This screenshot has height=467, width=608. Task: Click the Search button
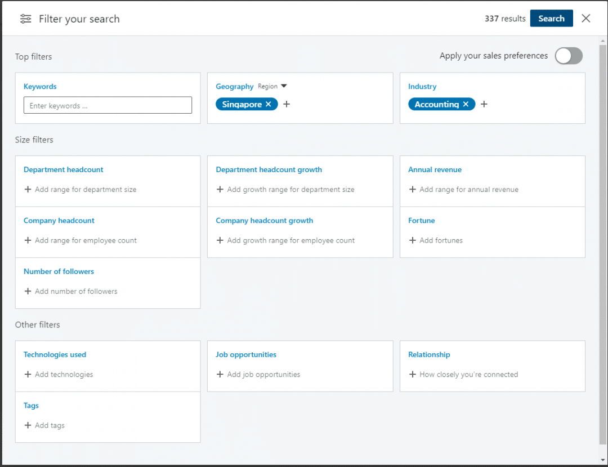click(551, 18)
